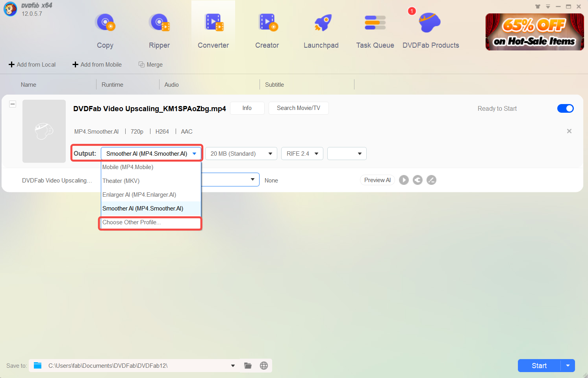The width and height of the screenshot is (588, 378).
Task: Click the video thumbnail placeholder
Action: coord(44,131)
